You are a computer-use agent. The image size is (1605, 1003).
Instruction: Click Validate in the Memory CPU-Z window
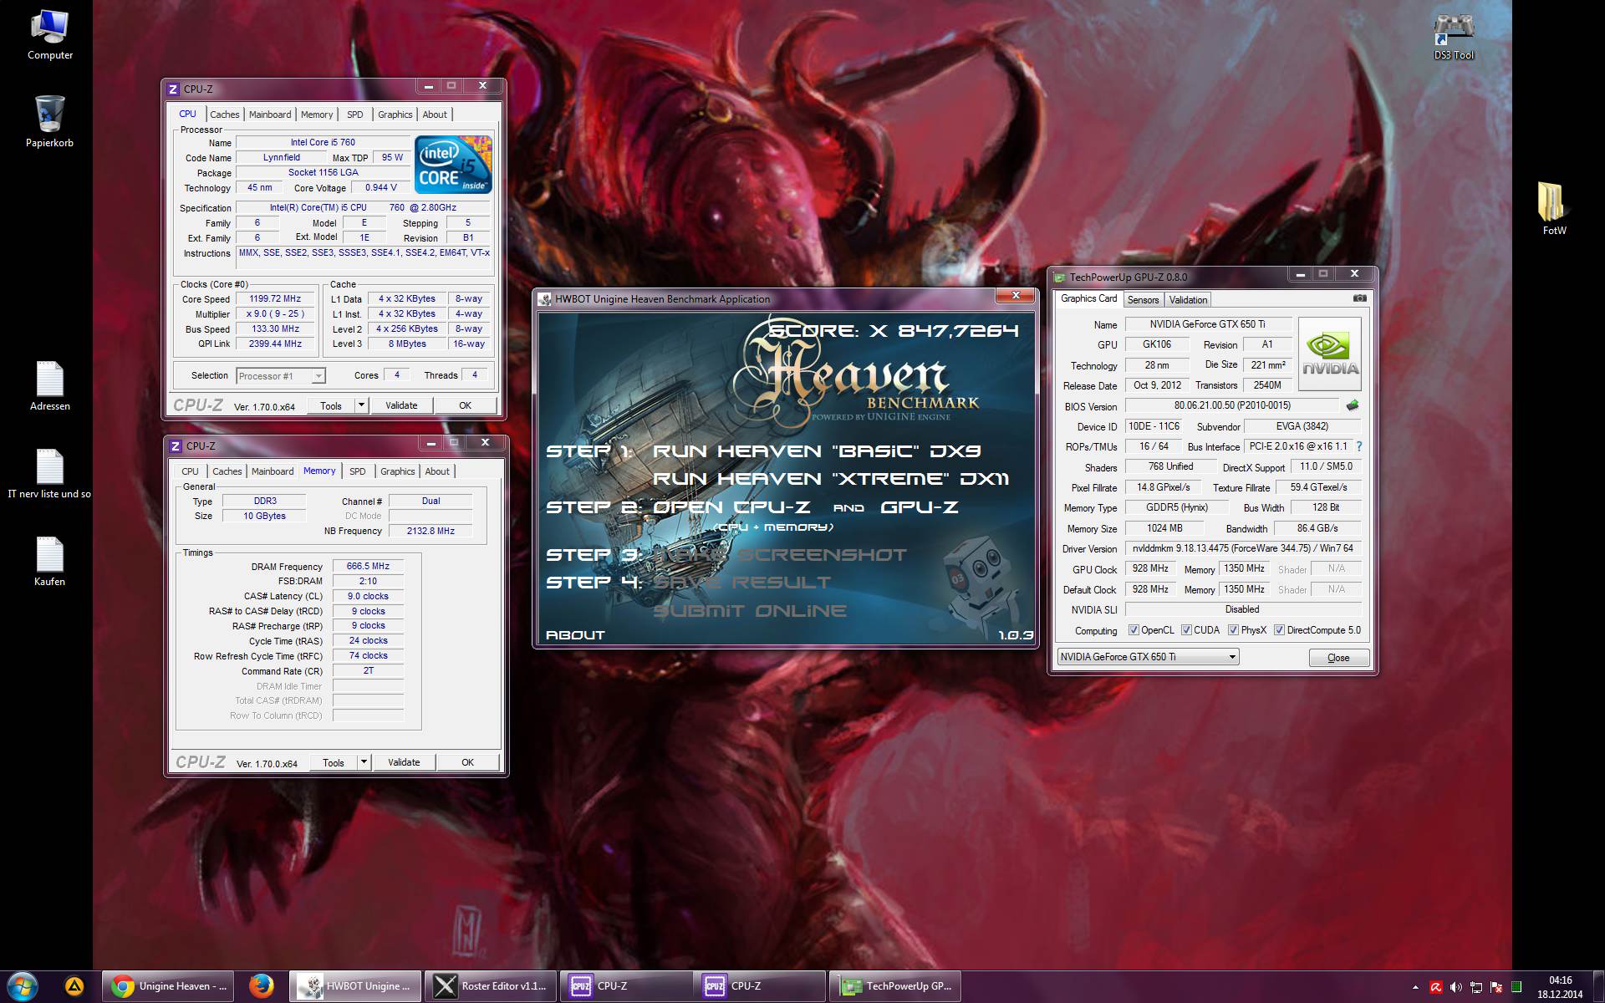coord(404,762)
